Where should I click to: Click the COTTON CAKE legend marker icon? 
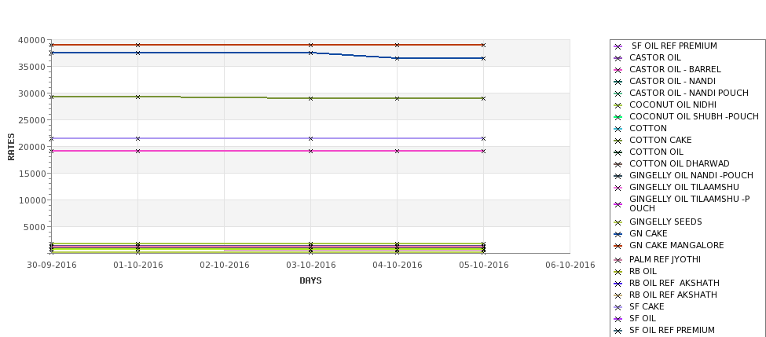click(x=618, y=141)
